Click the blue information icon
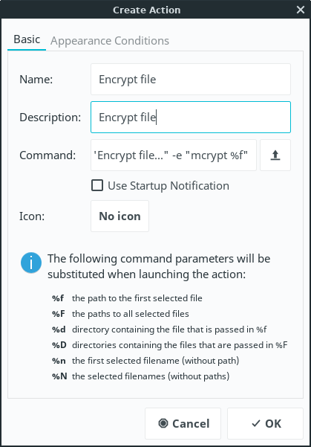This screenshot has height=447, width=311. click(31, 263)
